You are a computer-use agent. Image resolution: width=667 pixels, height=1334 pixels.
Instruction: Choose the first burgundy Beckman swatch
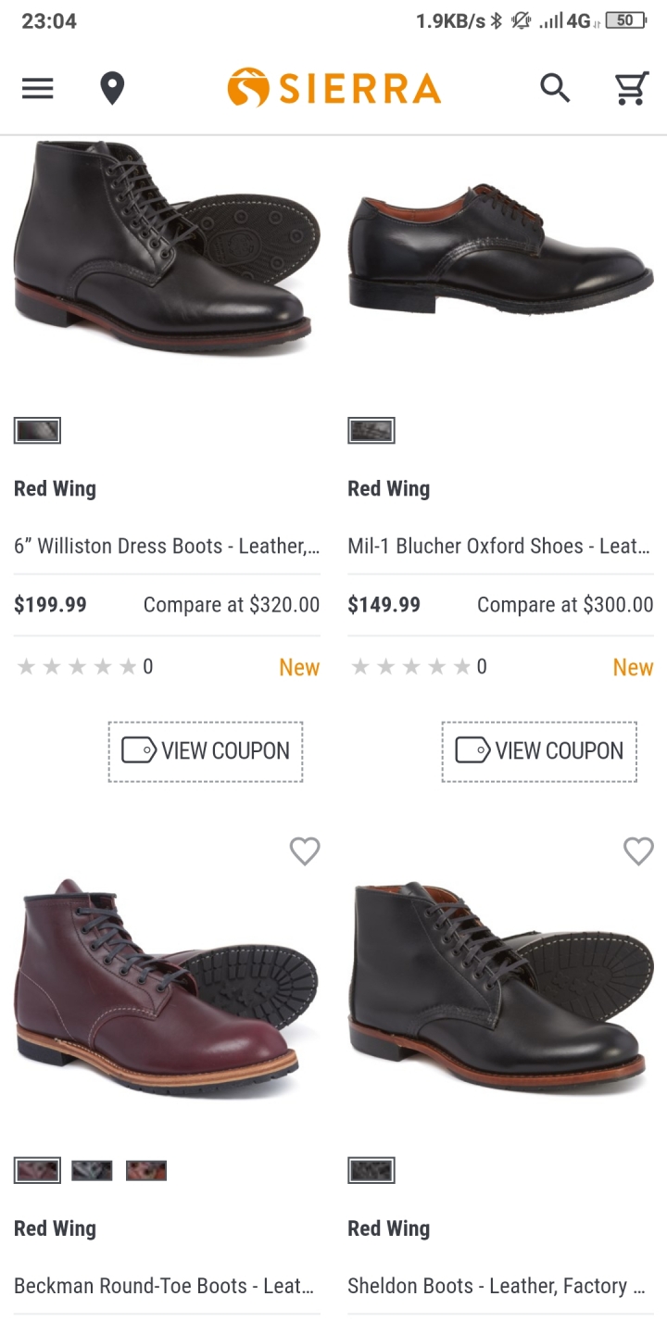37,1171
